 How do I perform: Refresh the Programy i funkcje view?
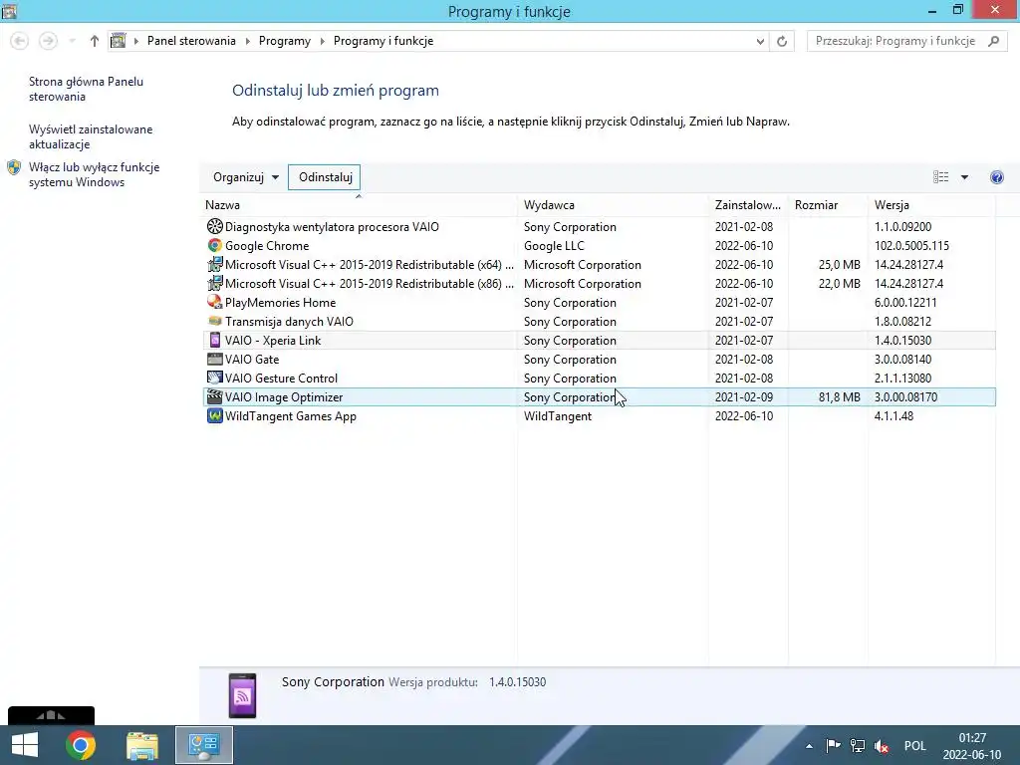782,41
